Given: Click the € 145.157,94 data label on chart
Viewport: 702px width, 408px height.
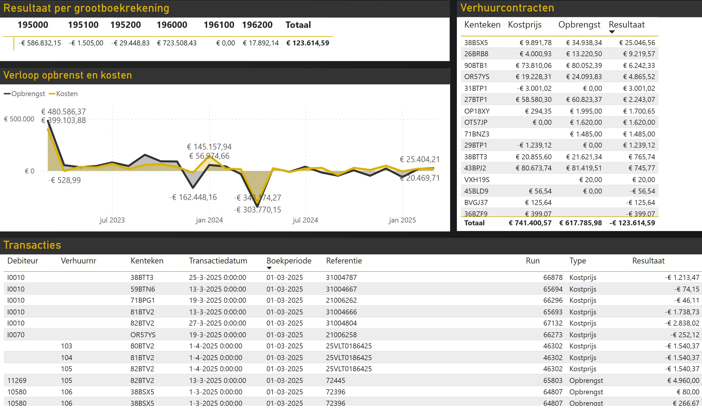Looking at the screenshot, I should click(209, 147).
